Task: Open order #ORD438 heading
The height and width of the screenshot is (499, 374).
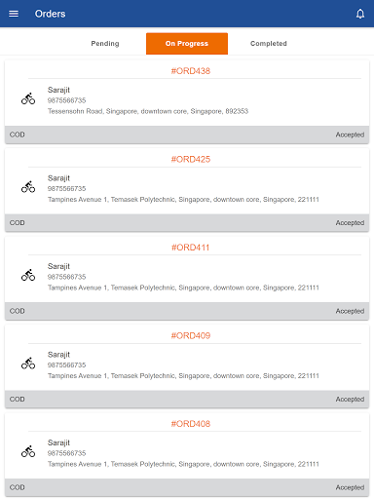Action: tap(191, 71)
